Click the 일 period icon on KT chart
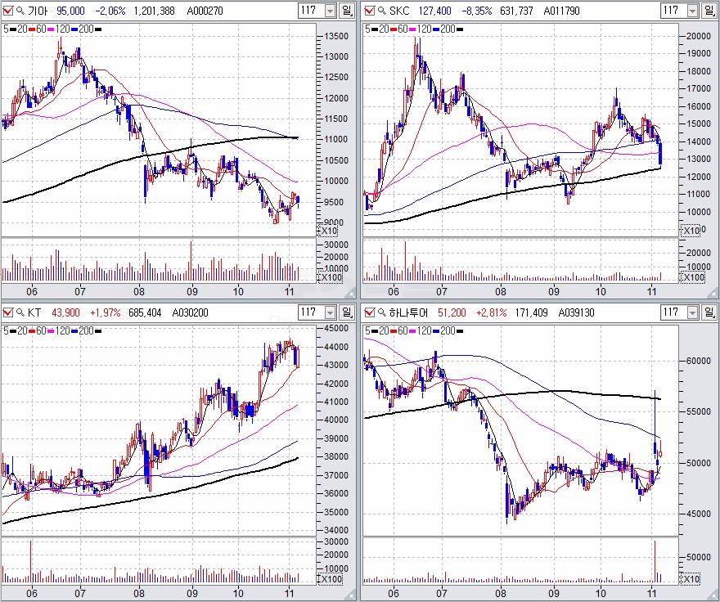 tap(347, 312)
